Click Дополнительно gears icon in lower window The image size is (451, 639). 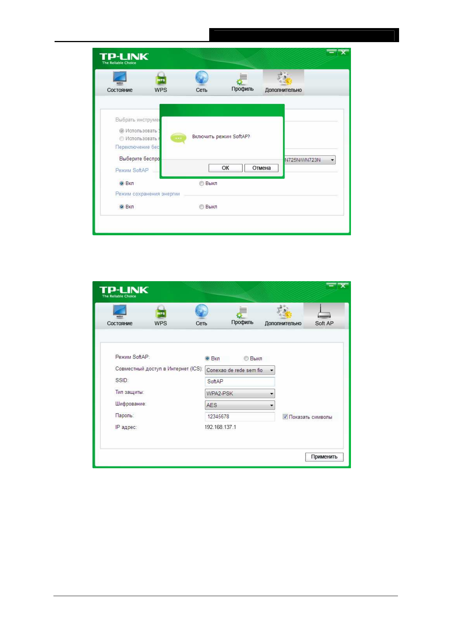283,312
